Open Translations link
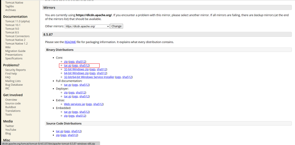The height and width of the screenshot is (145, 295). point(13,111)
